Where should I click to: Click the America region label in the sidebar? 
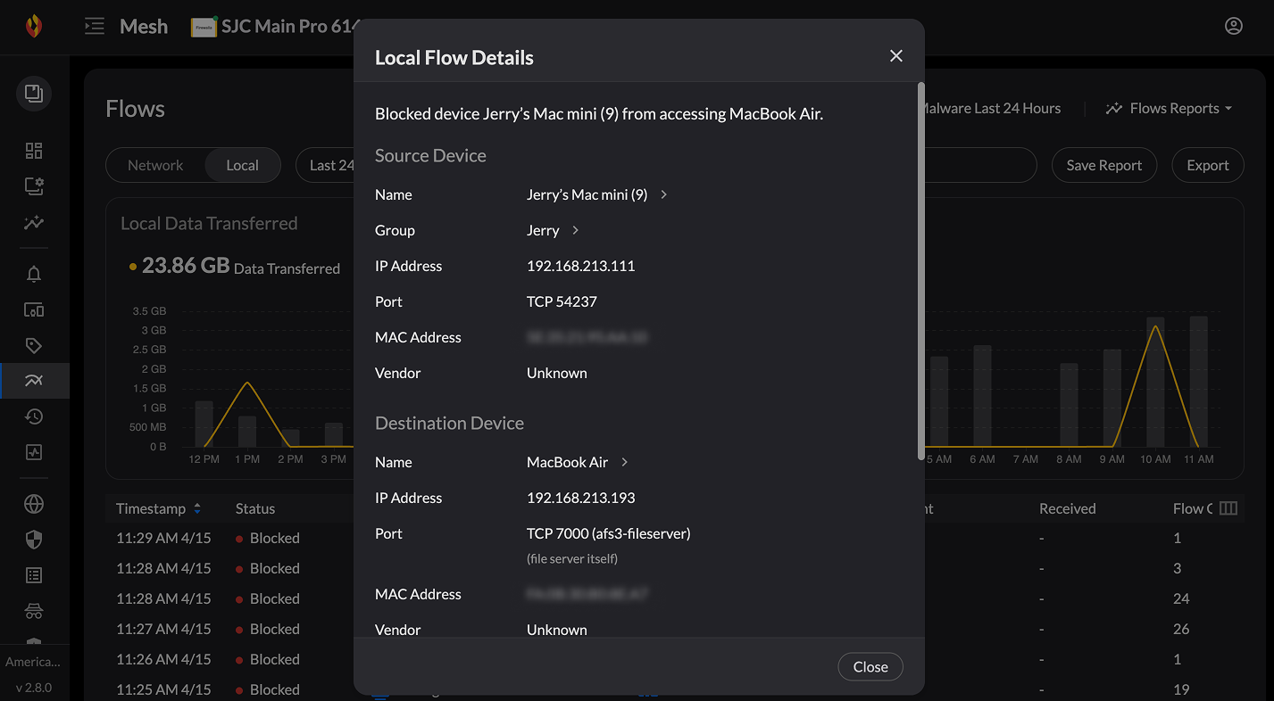tap(33, 662)
